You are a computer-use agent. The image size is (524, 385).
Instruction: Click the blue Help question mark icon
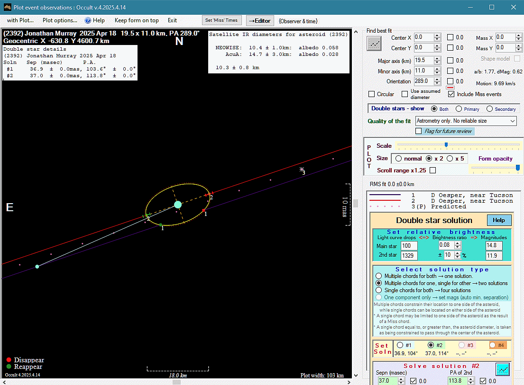click(88, 20)
